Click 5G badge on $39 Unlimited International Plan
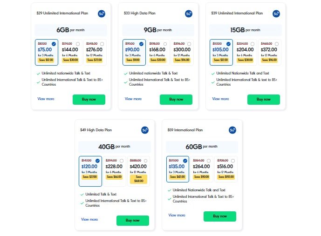 pyautogui.click(x=276, y=13)
